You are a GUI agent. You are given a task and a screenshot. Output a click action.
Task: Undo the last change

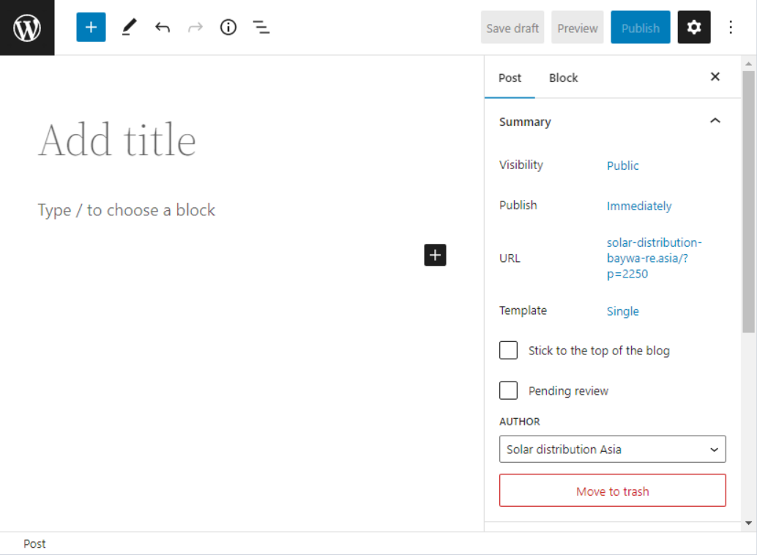(x=163, y=28)
